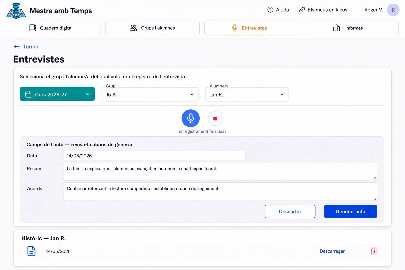
Task: Open the Grup dropdown showing I5 A
Action: pos(150,94)
